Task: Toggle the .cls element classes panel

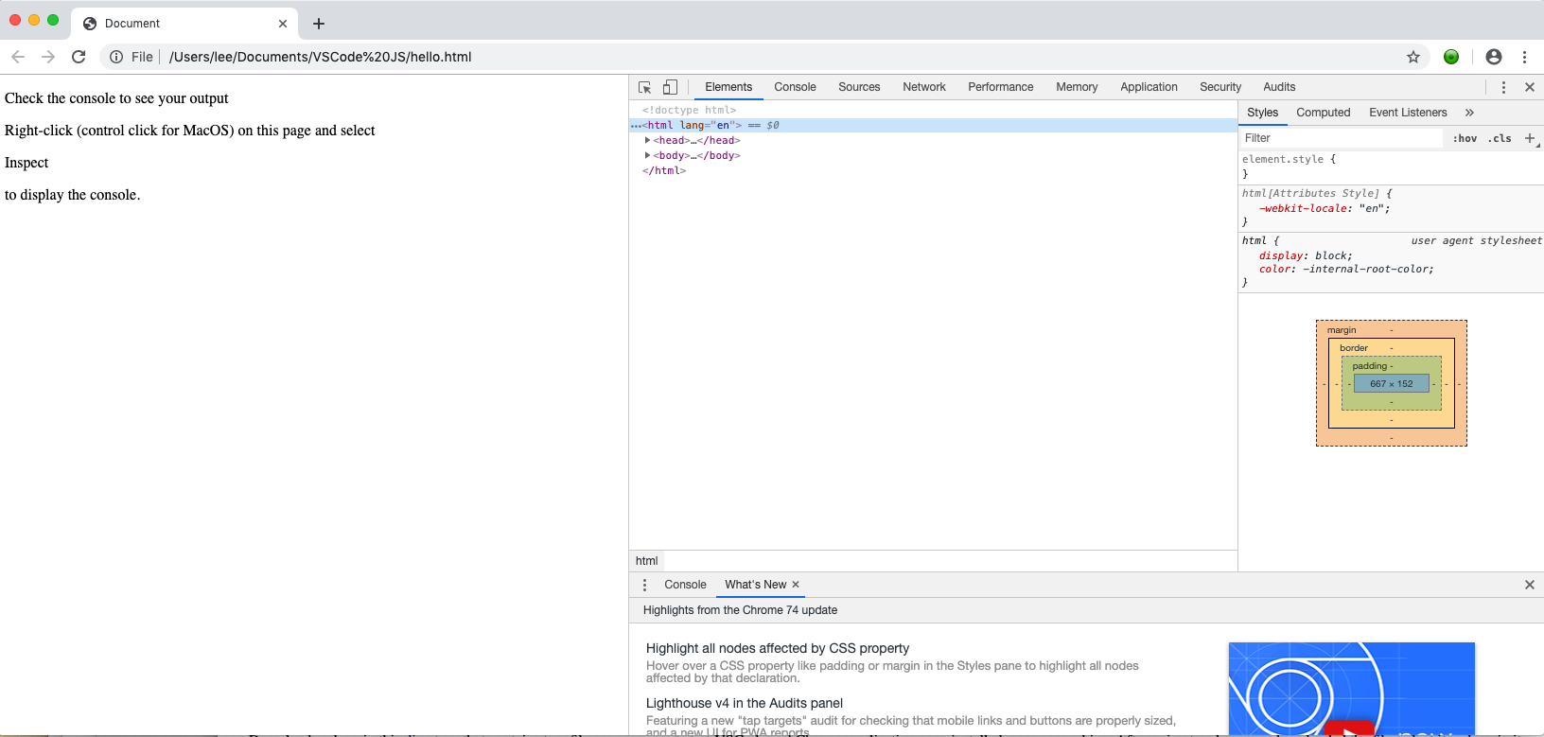Action: click(x=1500, y=138)
